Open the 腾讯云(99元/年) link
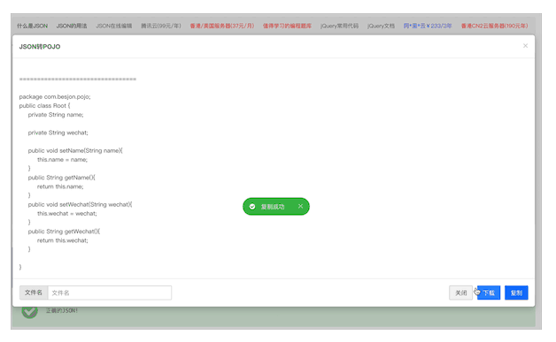The image size is (556, 342). tap(161, 26)
